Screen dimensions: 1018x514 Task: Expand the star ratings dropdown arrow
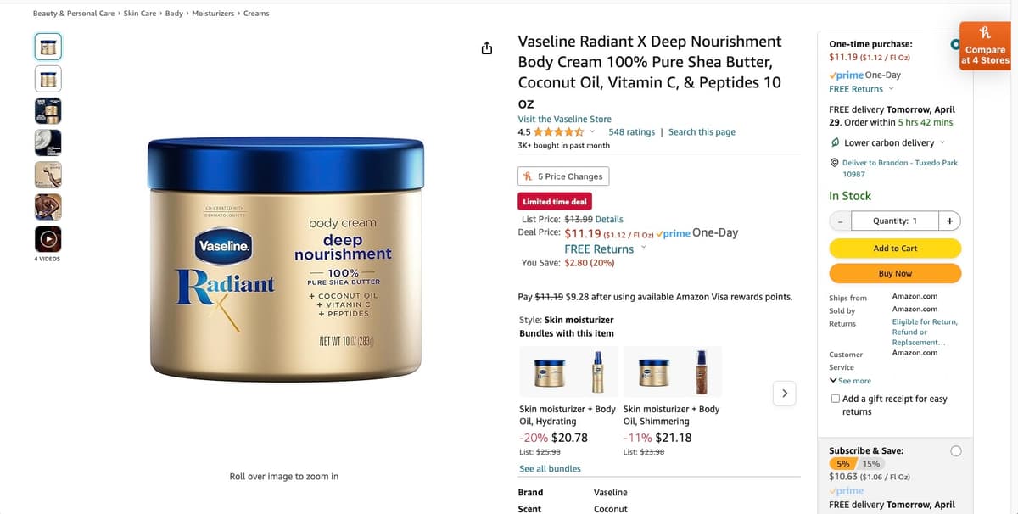[592, 131]
